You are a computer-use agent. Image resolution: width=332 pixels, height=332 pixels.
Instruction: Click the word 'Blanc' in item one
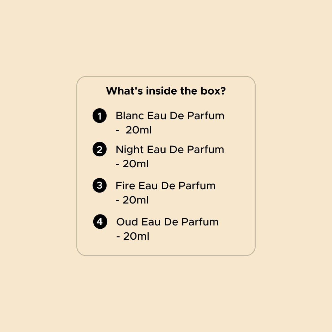click(x=130, y=116)
